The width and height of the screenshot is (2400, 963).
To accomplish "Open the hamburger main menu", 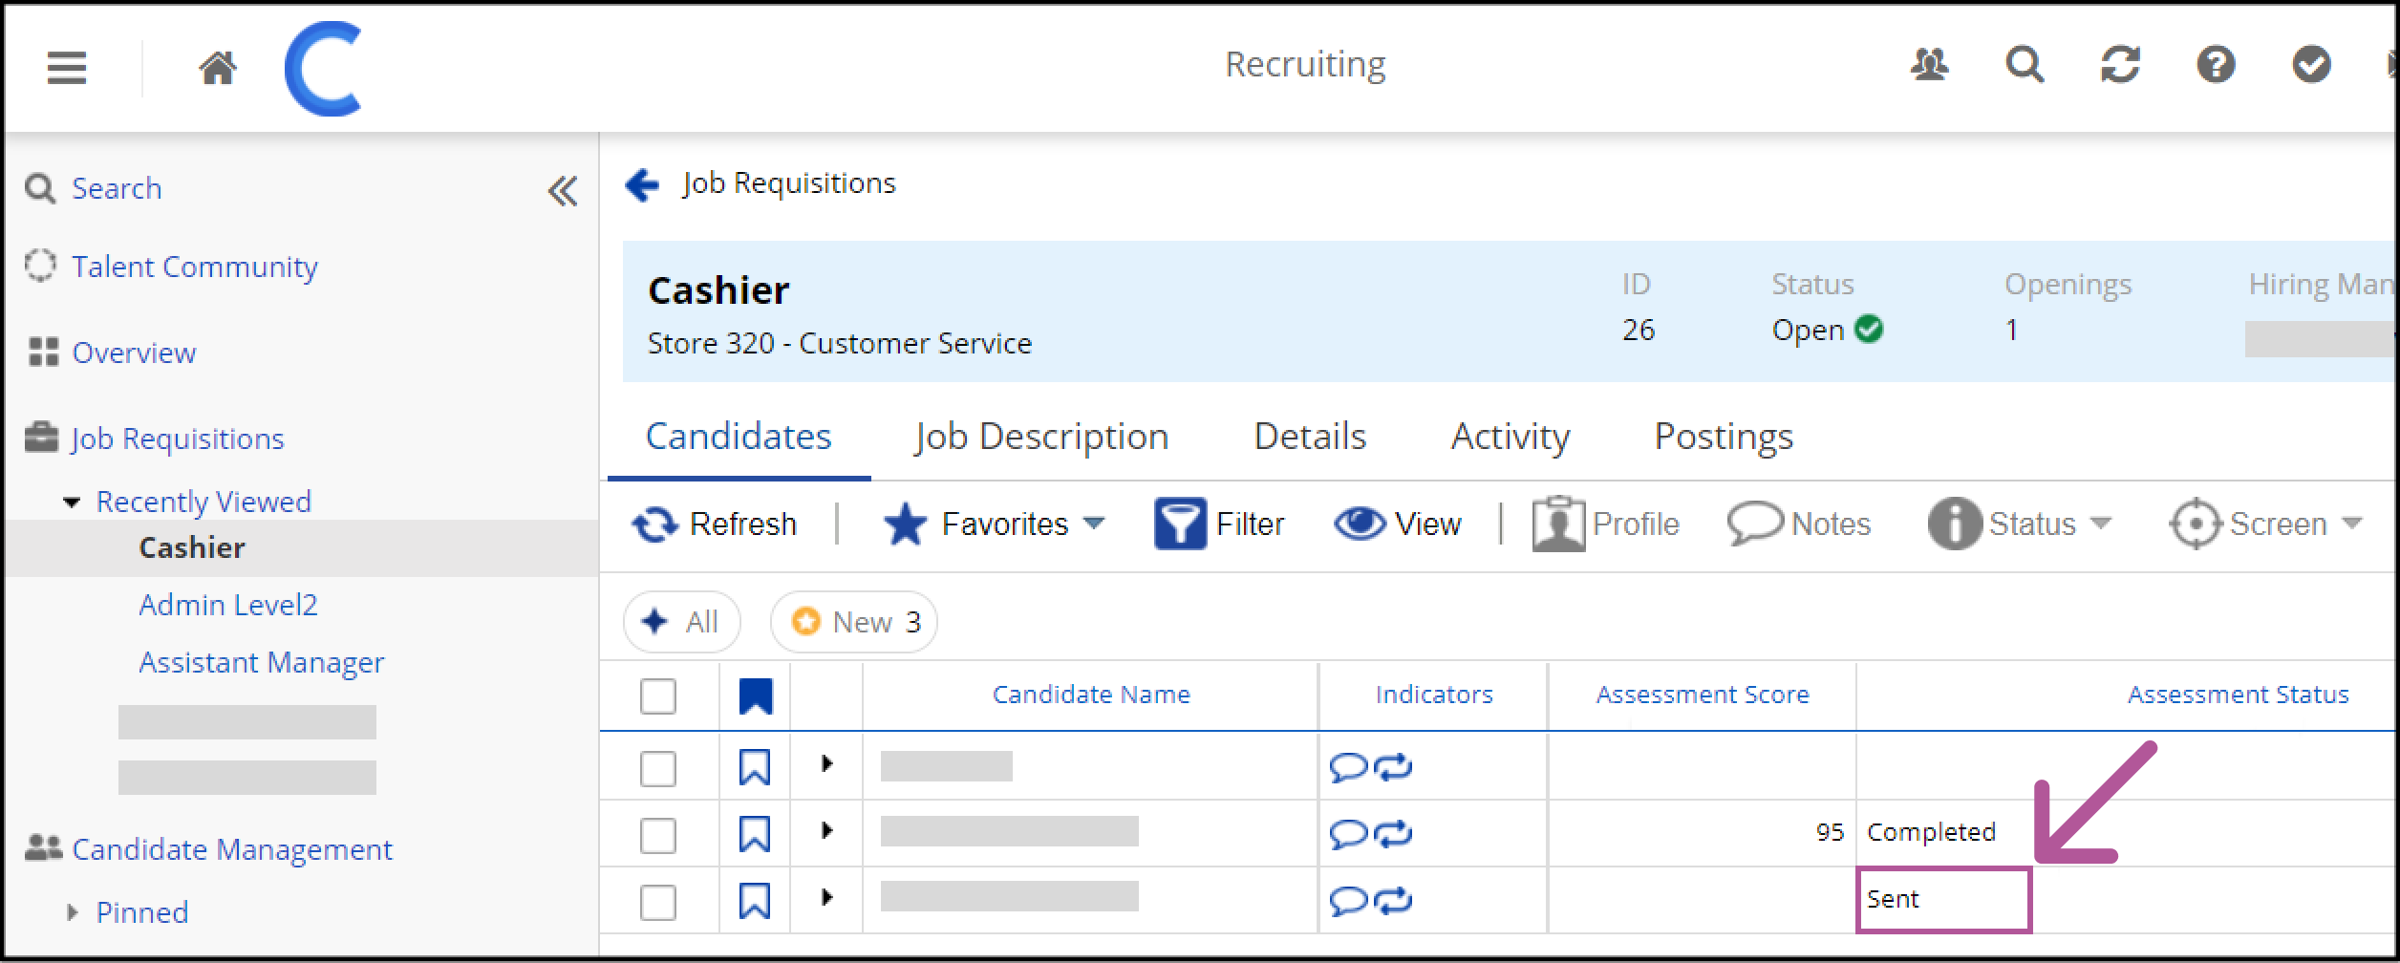I will tap(67, 68).
